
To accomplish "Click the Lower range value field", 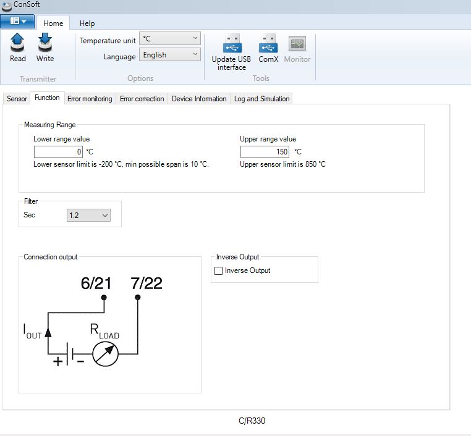I will 58,152.
